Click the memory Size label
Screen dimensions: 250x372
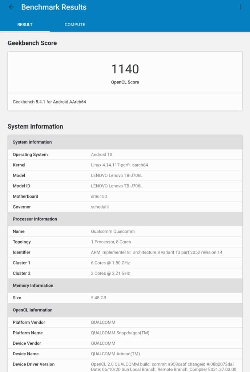17,298
